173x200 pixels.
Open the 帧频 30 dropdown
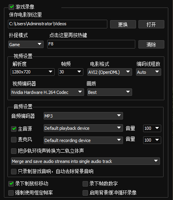[x=71, y=72]
